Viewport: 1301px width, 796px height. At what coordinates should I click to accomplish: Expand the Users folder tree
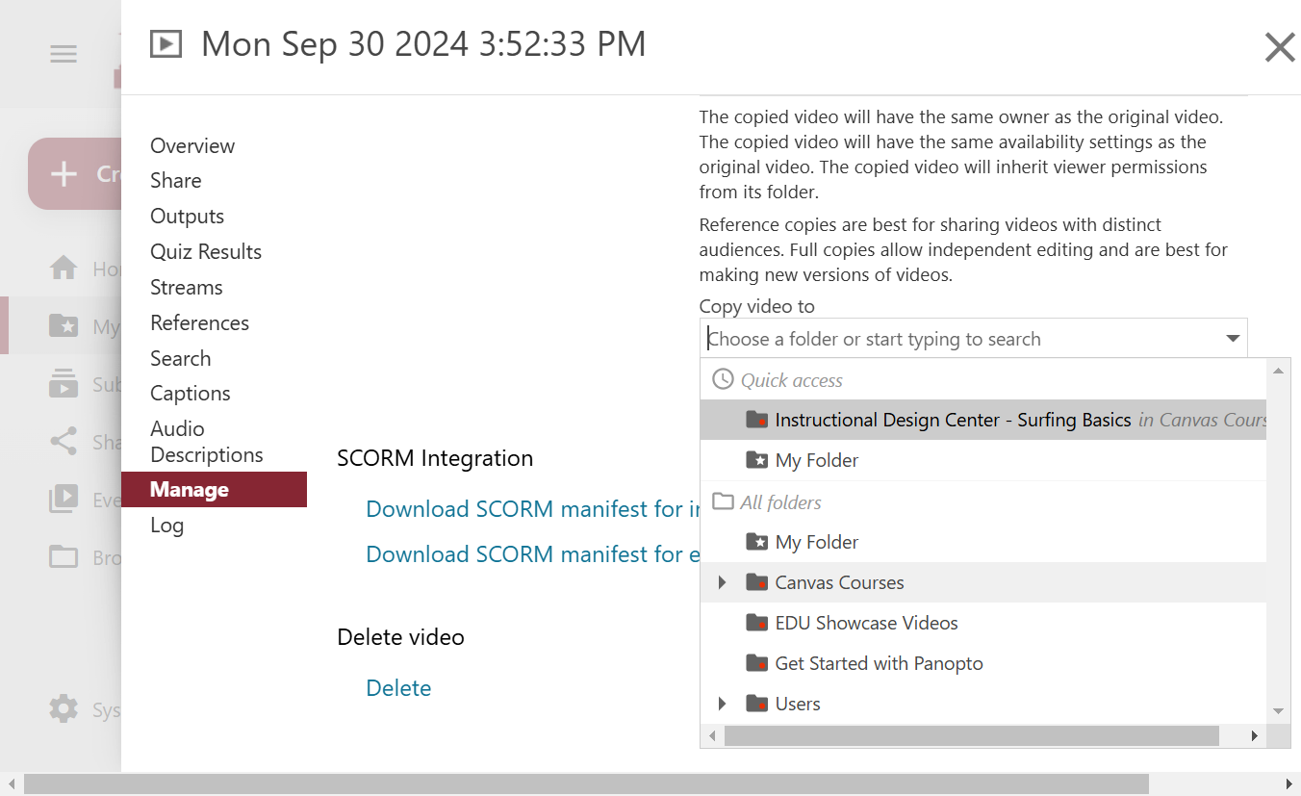tap(723, 704)
